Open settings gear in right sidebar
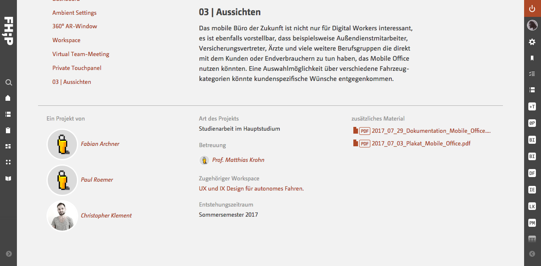 [532, 42]
